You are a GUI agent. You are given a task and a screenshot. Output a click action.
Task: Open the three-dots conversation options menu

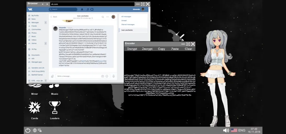point(107,17)
